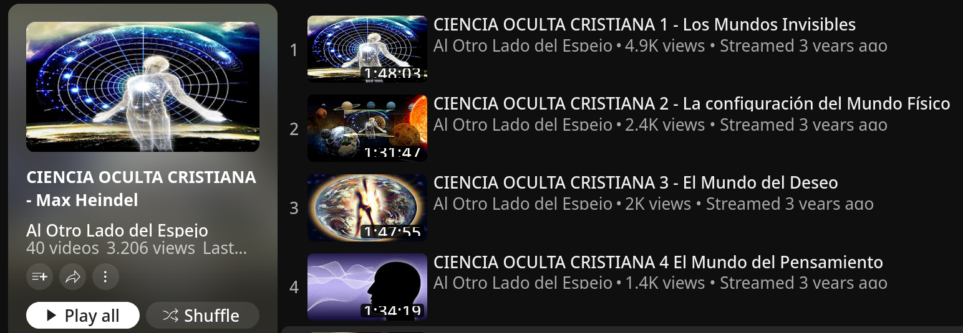
Task: Click title CIENCIA OCULTA CRISTIANA 1
Action: pos(644,25)
